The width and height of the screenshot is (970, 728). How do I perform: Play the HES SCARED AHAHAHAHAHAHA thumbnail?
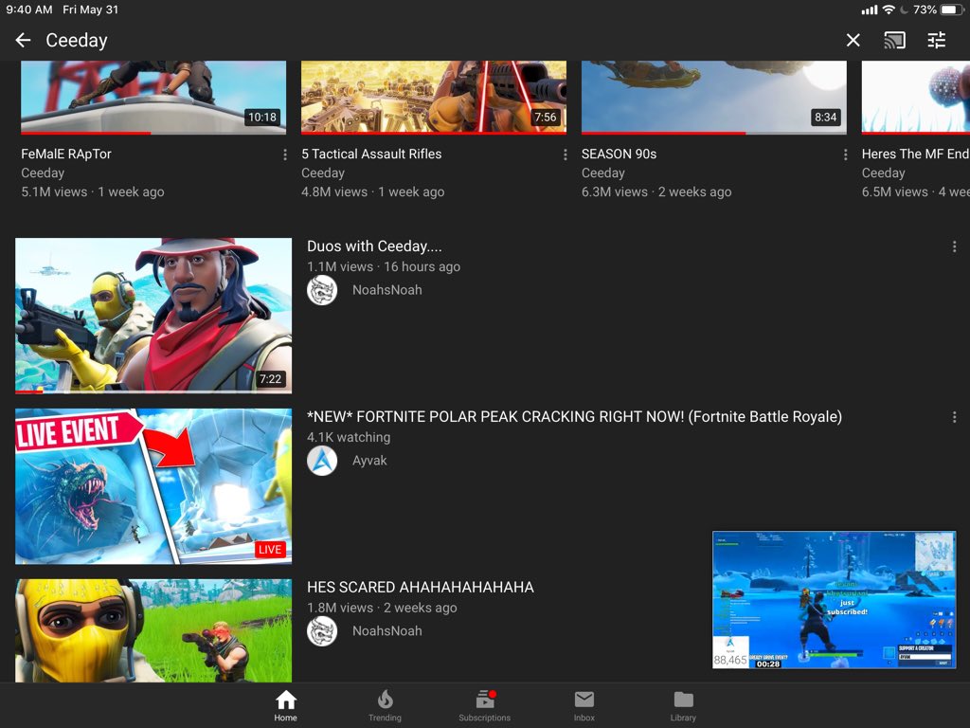(x=153, y=630)
